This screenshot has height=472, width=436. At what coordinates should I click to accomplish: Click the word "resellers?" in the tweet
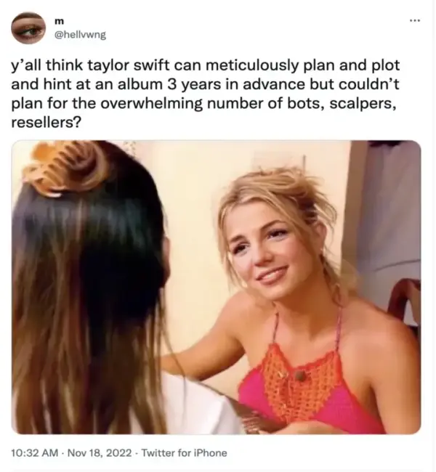[x=47, y=123]
